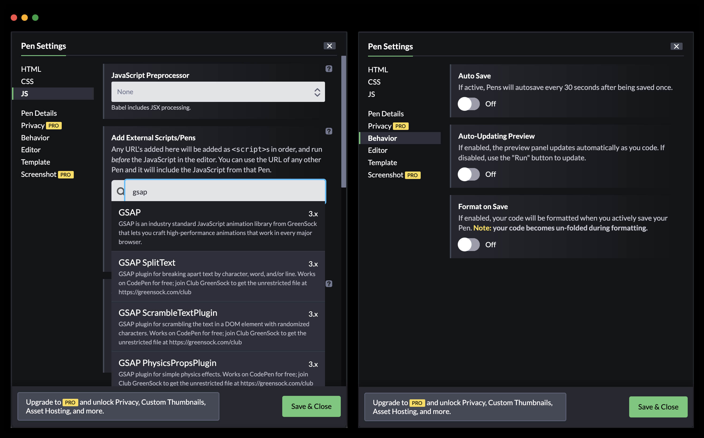Viewport: 704px width, 438px height.
Task: Click the search magnifier icon next to gsap
Action: 120,191
